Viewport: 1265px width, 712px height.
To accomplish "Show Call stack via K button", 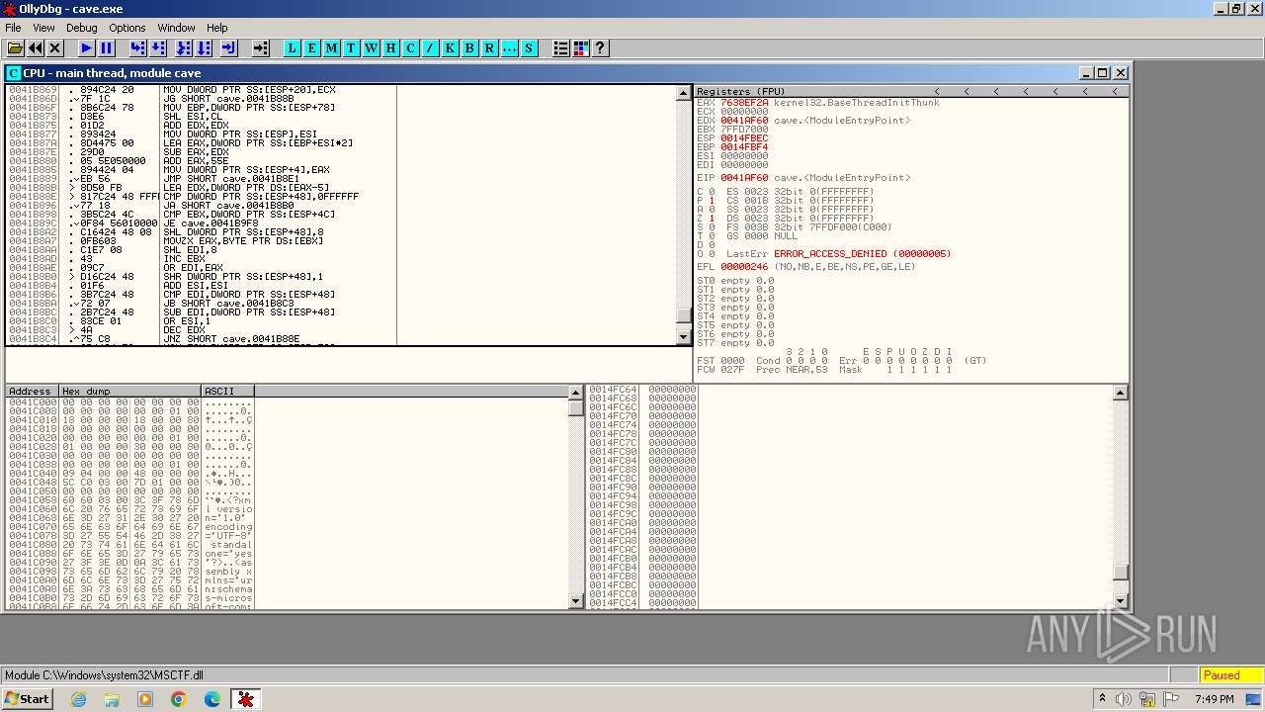I will [450, 47].
